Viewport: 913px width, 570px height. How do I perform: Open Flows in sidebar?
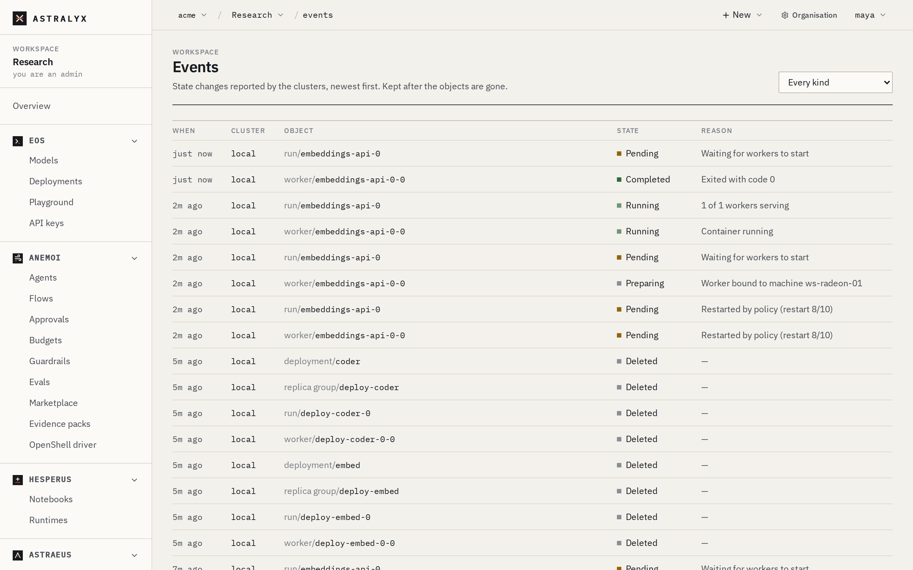[x=41, y=299]
